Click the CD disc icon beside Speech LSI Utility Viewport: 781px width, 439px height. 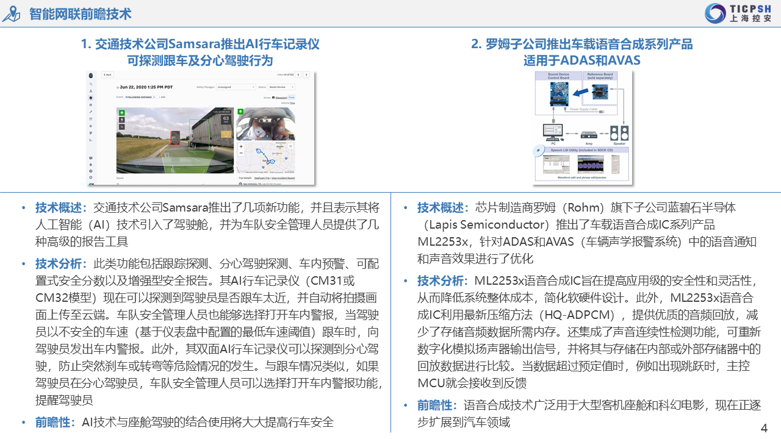[x=538, y=149]
